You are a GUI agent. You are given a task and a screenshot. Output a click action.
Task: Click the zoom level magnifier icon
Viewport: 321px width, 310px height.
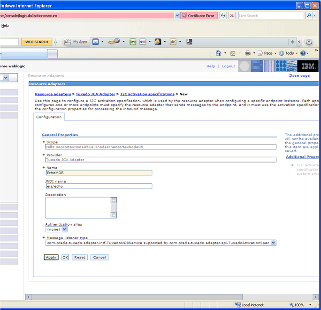(x=291, y=305)
